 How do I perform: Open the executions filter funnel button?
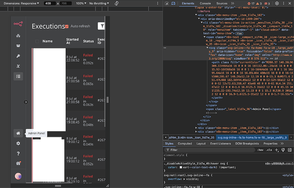point(101,26)
